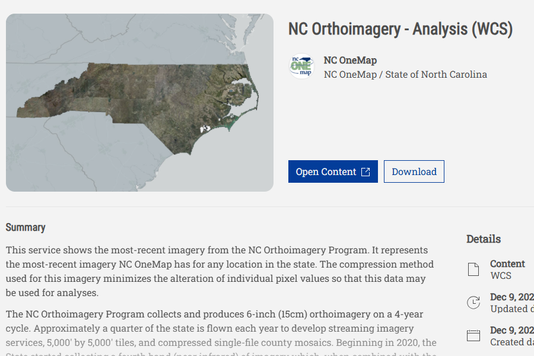The image size is (534, 356).
Task: Click the Dec 9 date above the Updated label
Action: [x=511, y=297]
